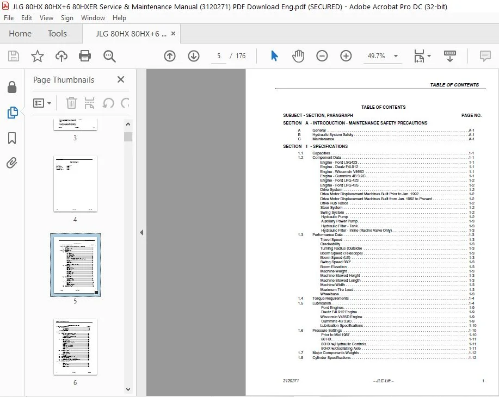Open the find text magnifier tool
499x397 pixels.
point(109,56)
